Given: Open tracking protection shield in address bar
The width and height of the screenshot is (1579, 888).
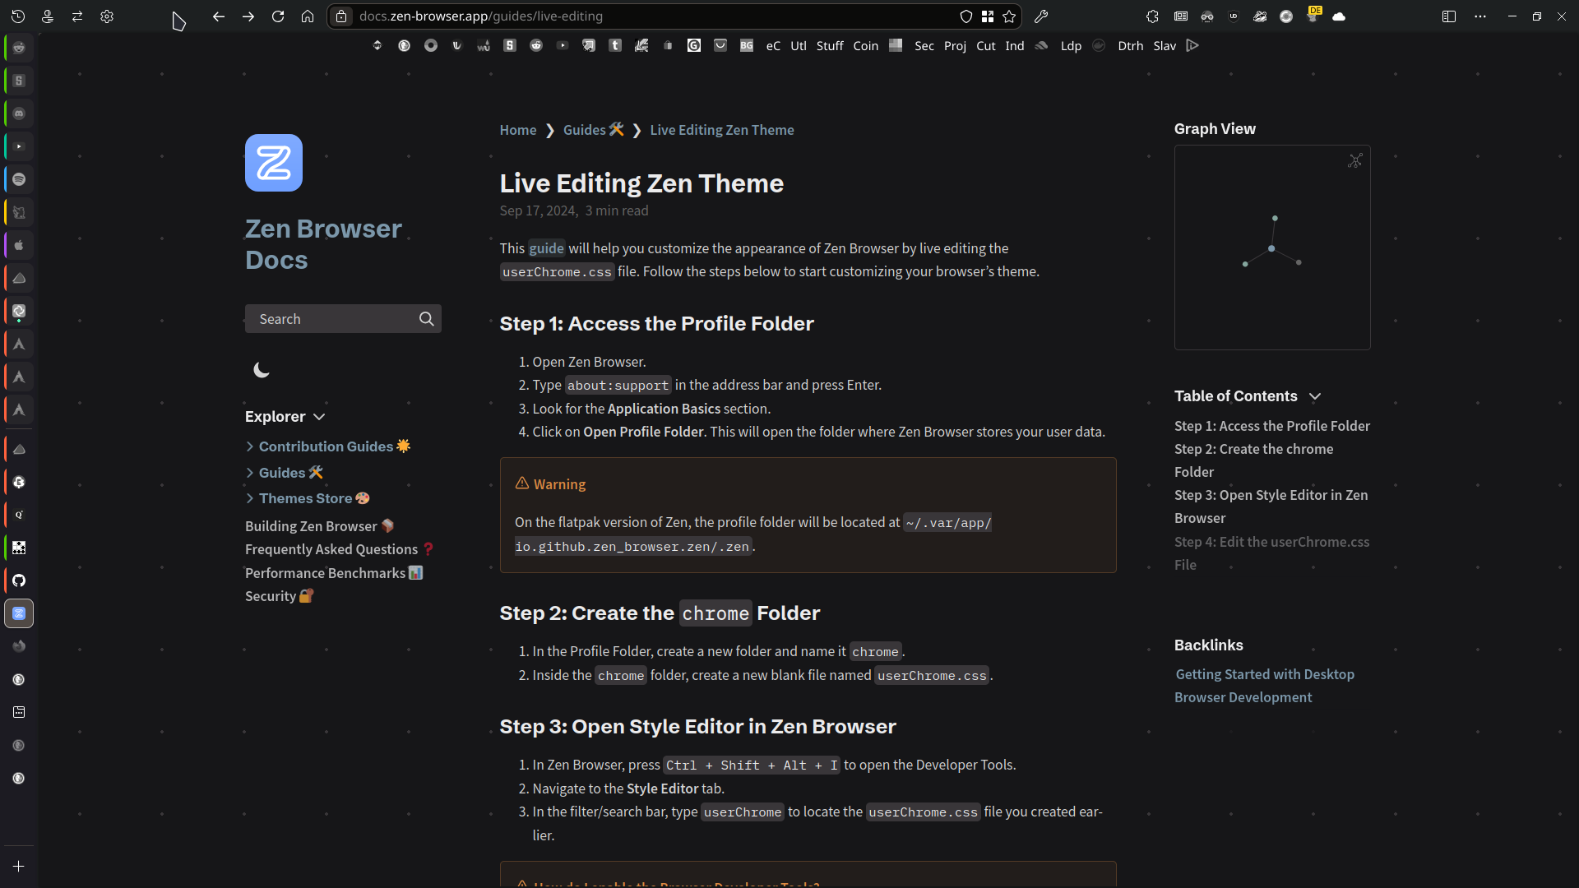Looking at the screenshot, I should point(966,16).
